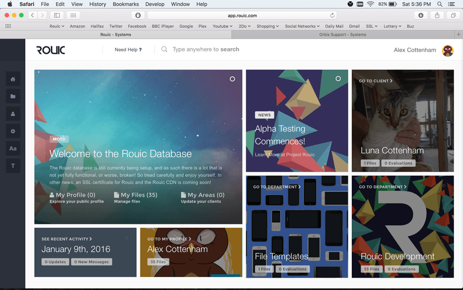Open the folder icon in the sidebar
Image resolution: width=463 pixels, height=290 pixels.
pos(13,96)
